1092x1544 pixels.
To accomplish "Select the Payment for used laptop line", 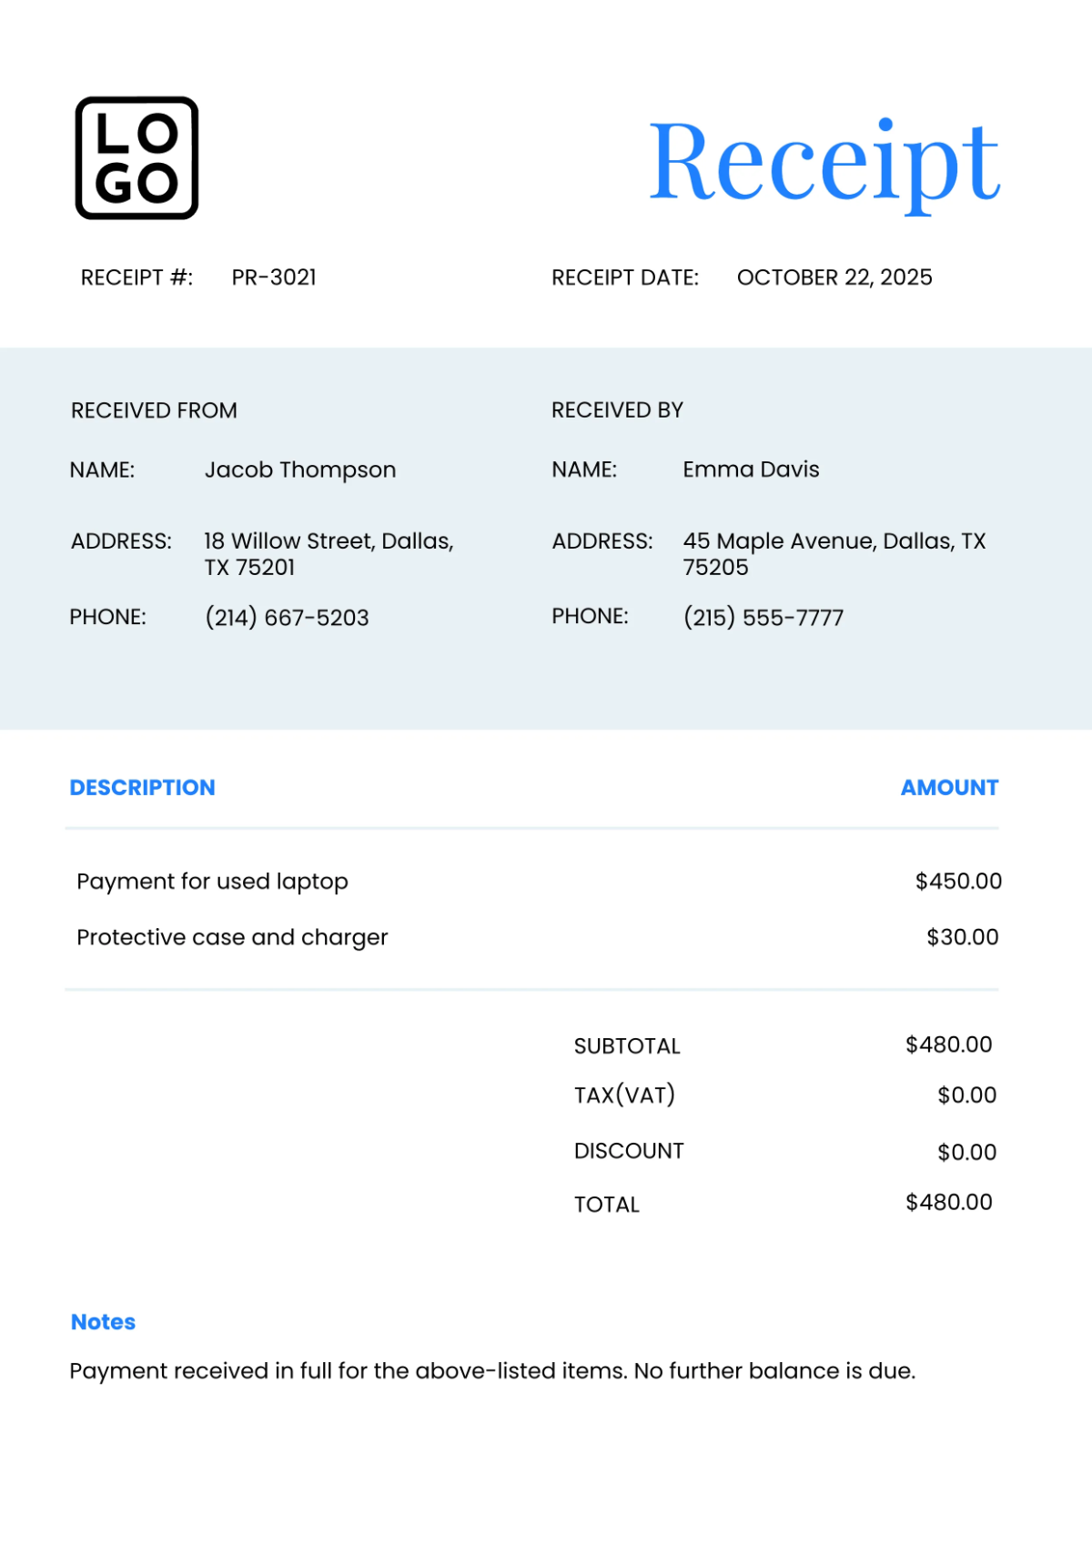I will [212, 882].
